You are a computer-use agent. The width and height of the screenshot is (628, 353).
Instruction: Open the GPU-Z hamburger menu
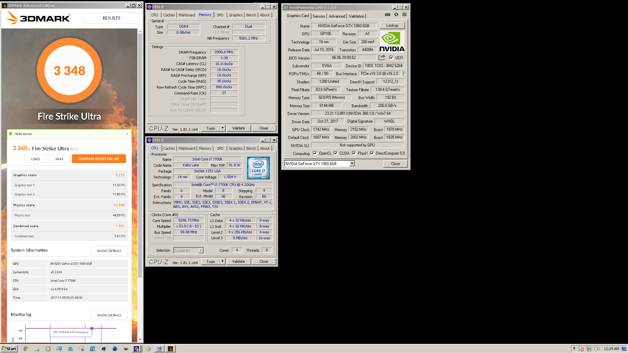(405, 15)
